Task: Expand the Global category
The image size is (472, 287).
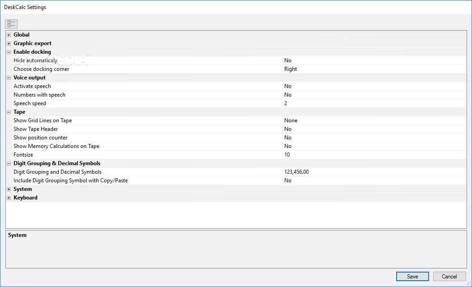Action: pyautogui.click(x=9, y=35)
